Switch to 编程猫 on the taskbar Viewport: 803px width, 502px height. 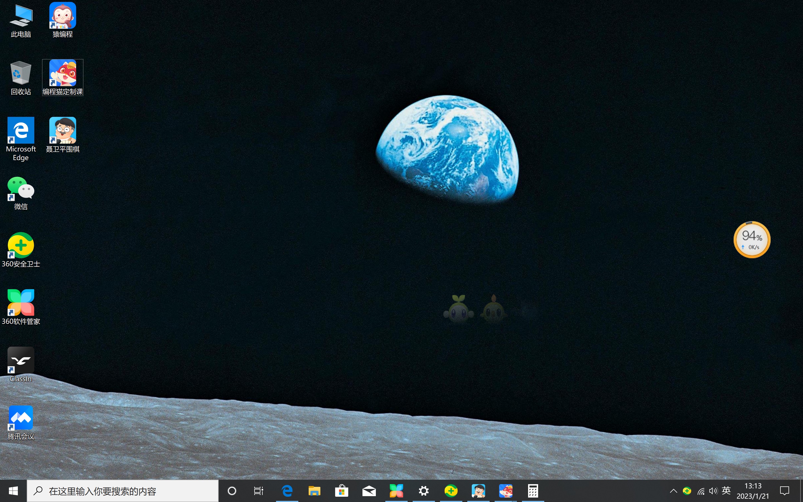pos(506,491)
